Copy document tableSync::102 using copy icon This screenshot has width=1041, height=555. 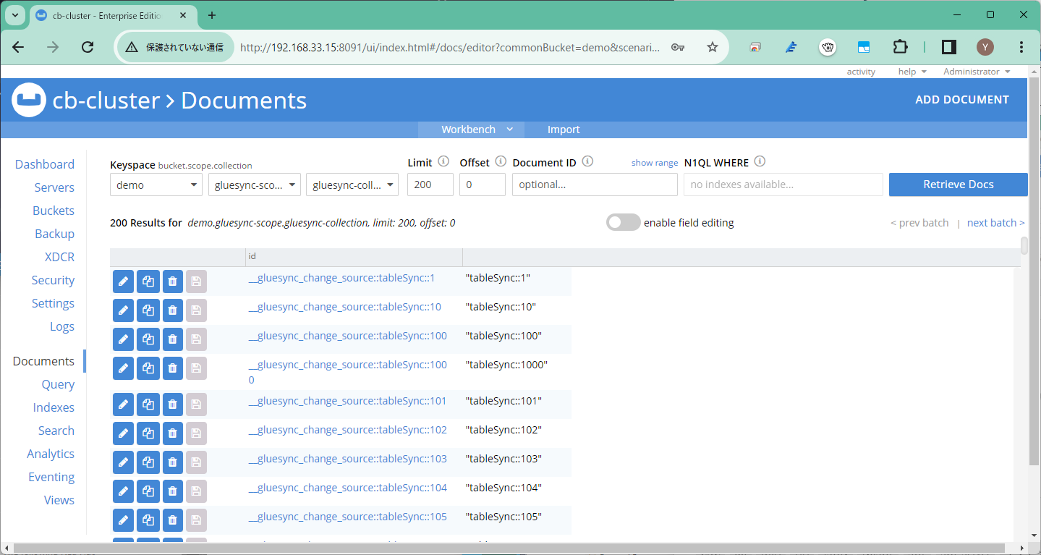point(148,433)
